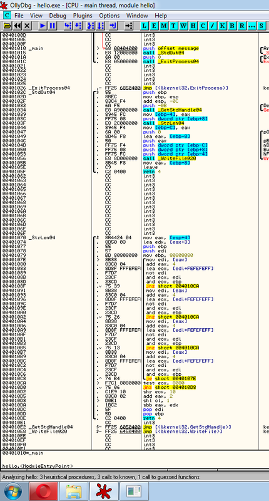Open the Plugins menu

[83, 15]
